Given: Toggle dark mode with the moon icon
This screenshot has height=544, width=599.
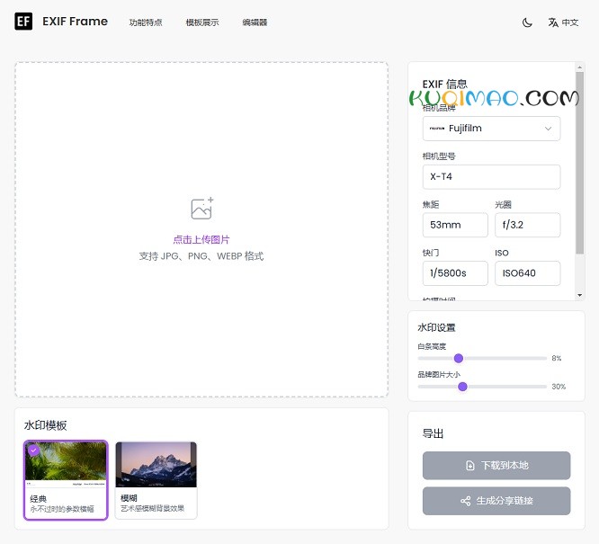Looking at the screenshot, I should (x=527, y=22).
